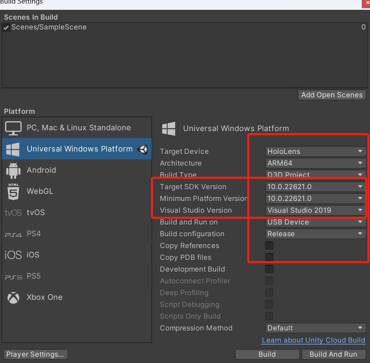Click the large Windows logo in the settings header

(x=169, y=128)
